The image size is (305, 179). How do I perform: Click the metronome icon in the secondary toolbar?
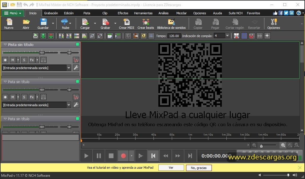point(128,36)
